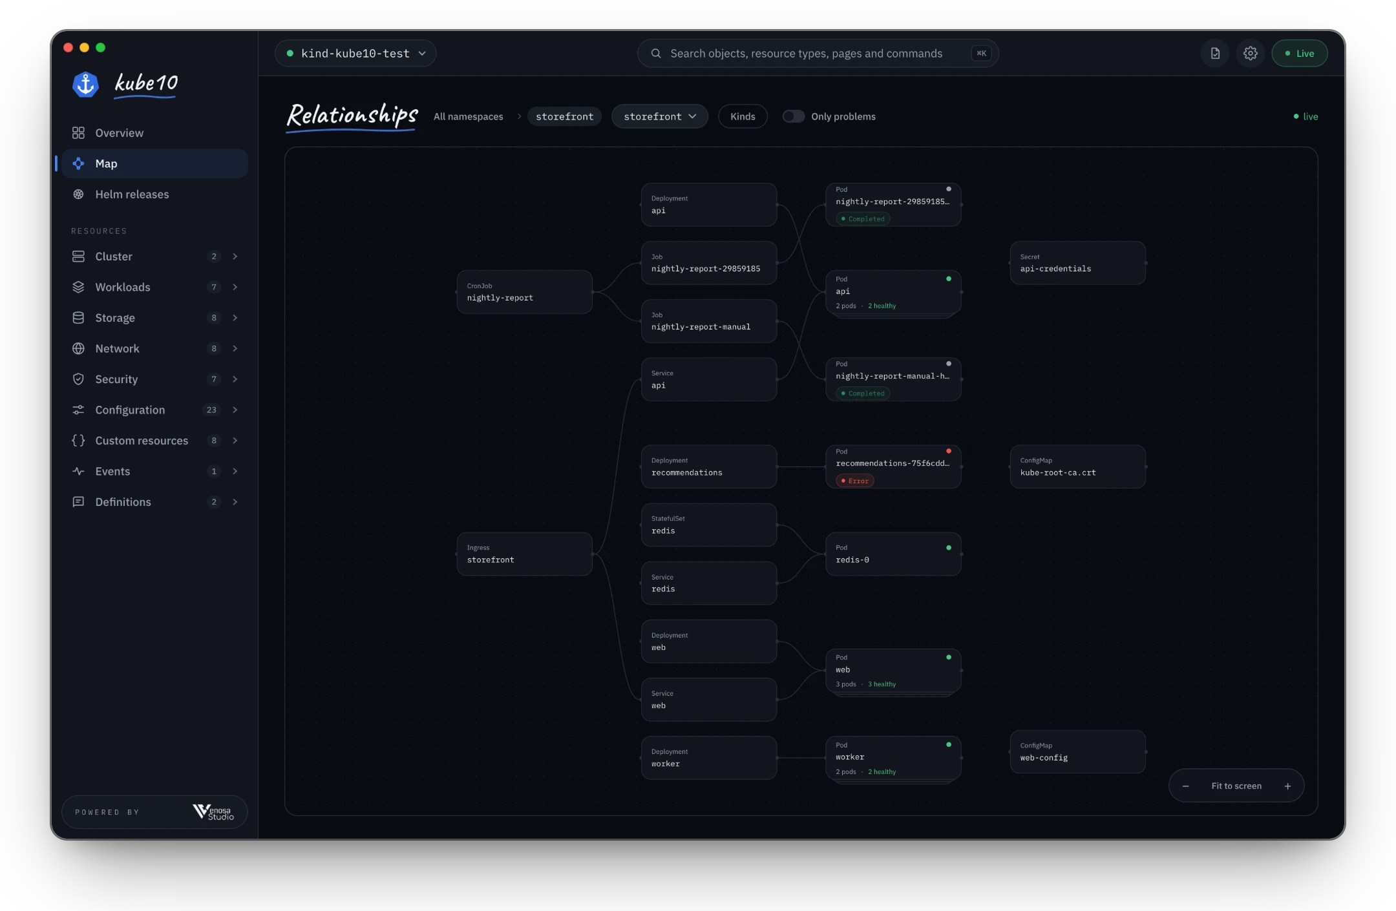Image resolution: width=1396 pixels, height=911 pixels.
Task: Expand the Events section chevron
Action: tap(235, 471)
